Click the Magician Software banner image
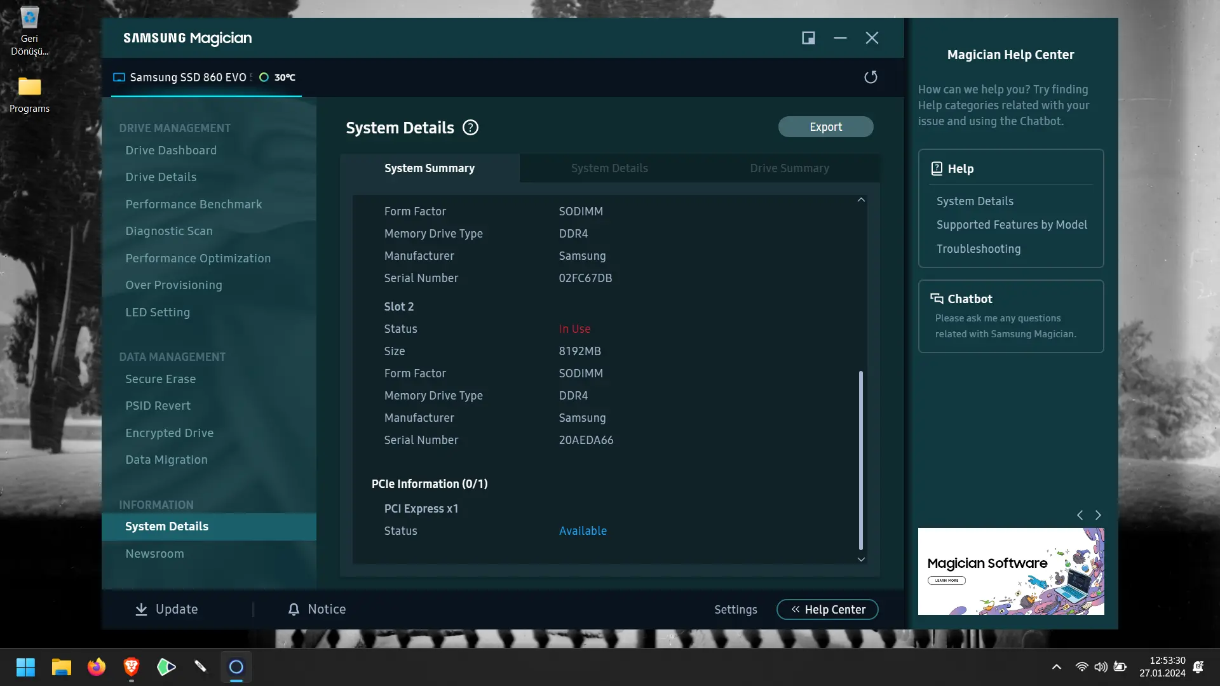 pos(1011,572)
